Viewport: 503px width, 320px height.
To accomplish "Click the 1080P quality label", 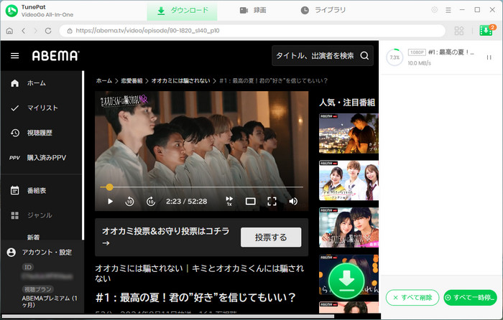I will click(x=417, y=52).
